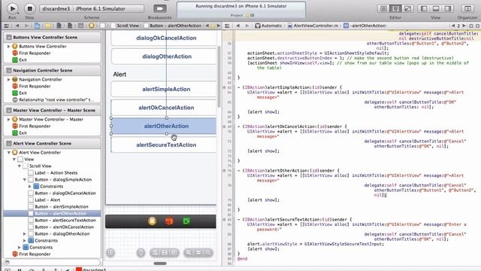Toggle the Navigator pane view
The image size is (481, 271).
click(424, 8)
